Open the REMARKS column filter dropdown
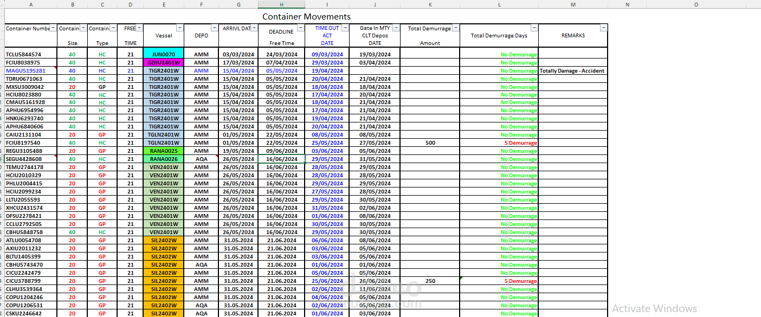This screenshot has width=761, height=317. tap(604, 28)
